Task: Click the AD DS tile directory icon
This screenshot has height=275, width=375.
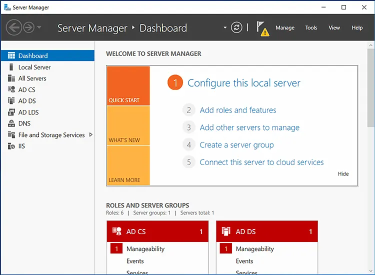Action: coord(226,231)
